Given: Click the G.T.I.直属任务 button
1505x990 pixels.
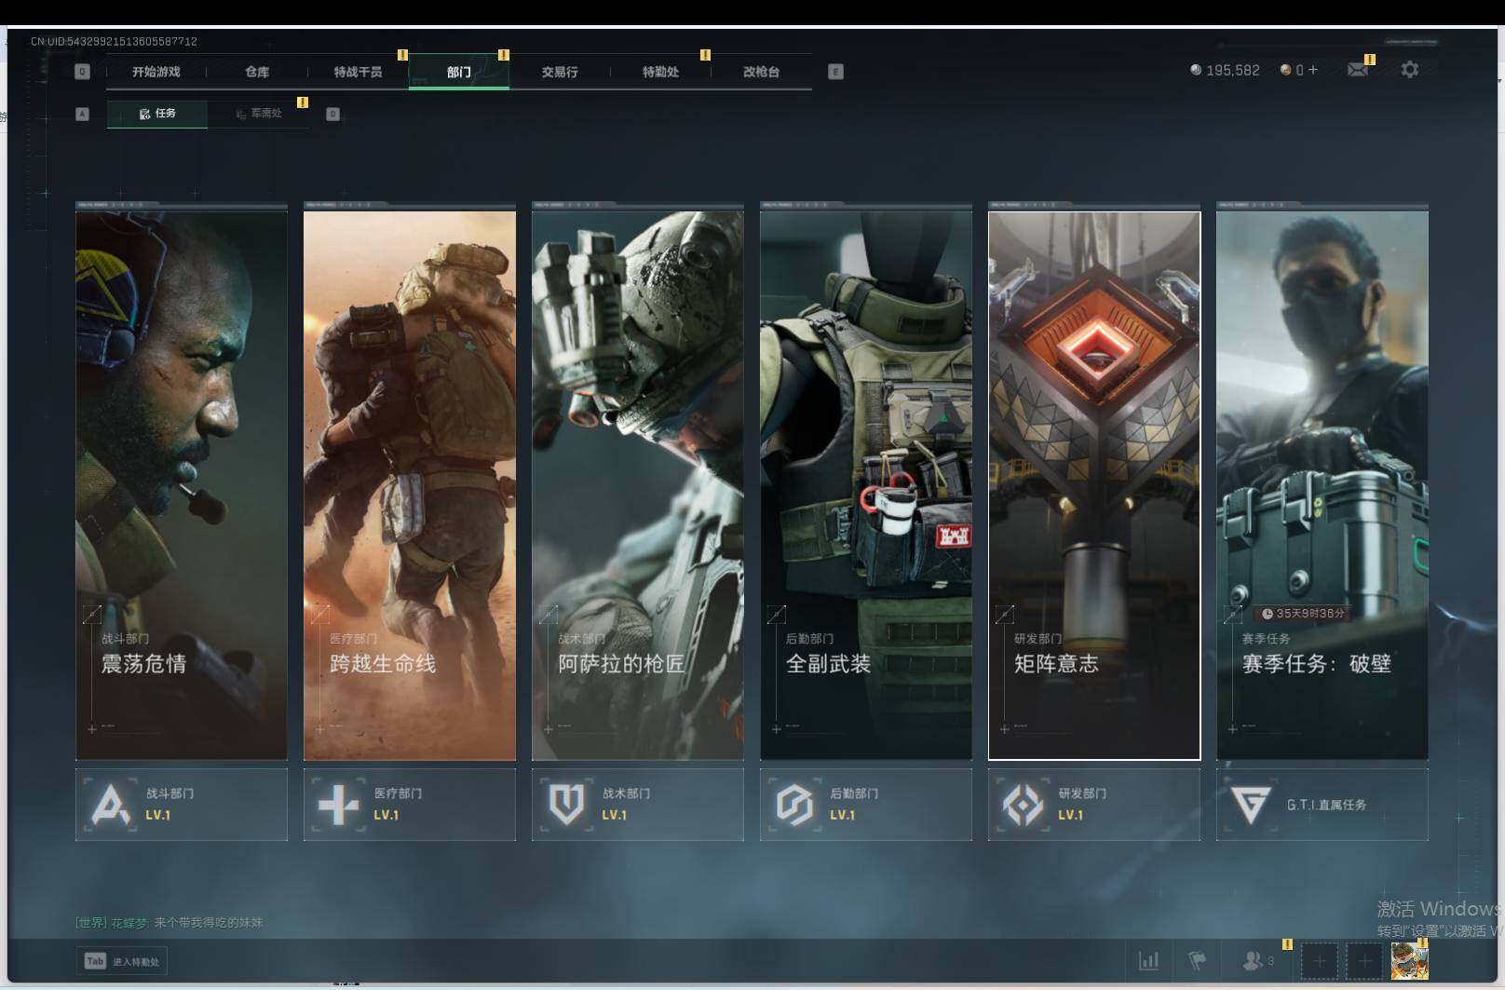Looking at the screenshot, I should [x=1322, y=805].
